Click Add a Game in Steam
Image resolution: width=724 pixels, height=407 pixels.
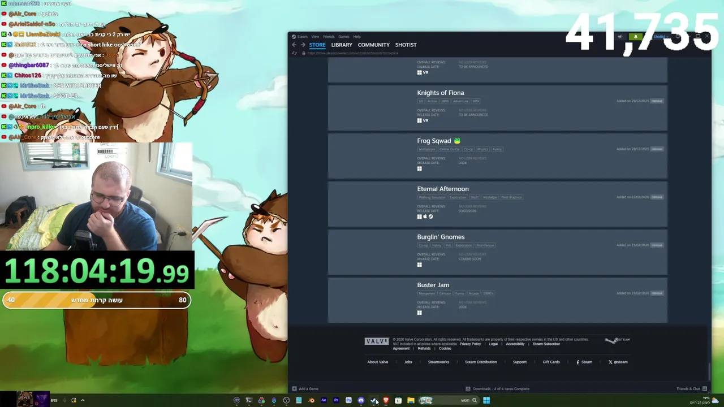[305, 389]
